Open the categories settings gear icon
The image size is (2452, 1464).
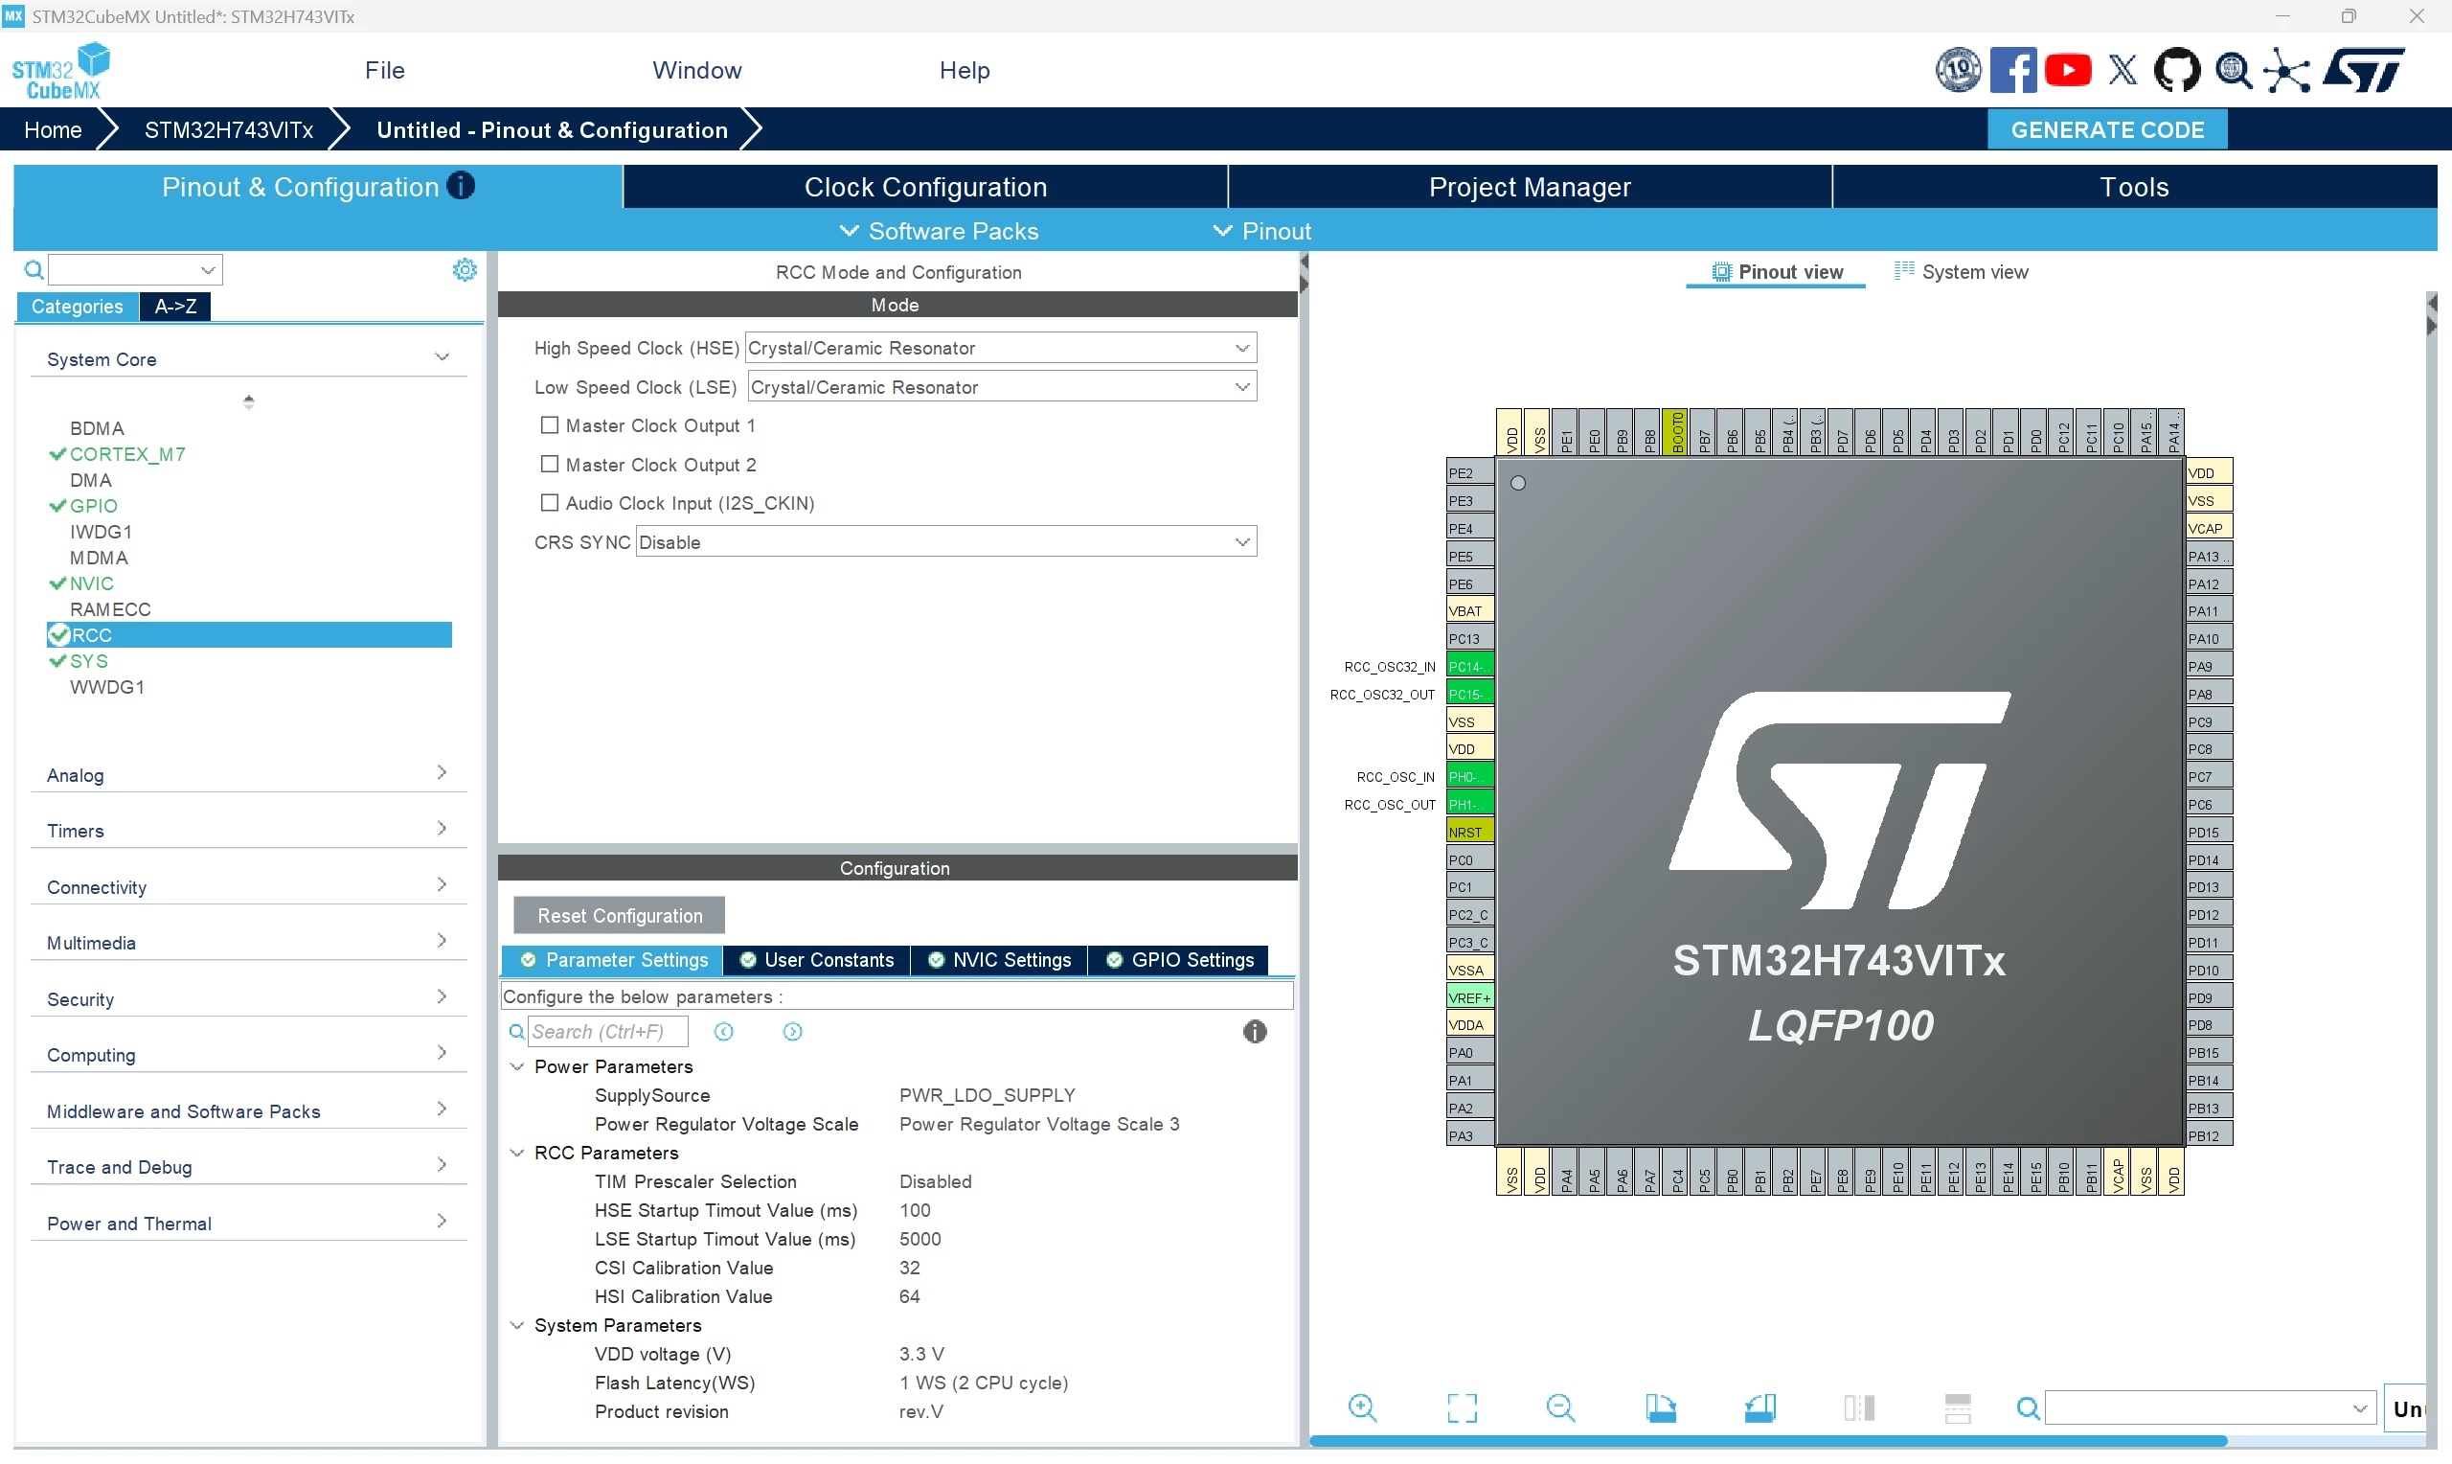tap(465, 269)
